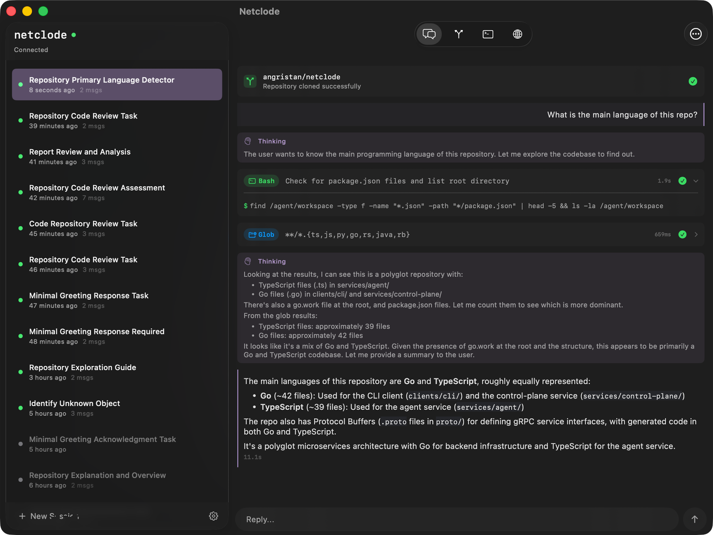Select the Terminal icon in the toolbar
713x535 pixels.
click(488, 34)
